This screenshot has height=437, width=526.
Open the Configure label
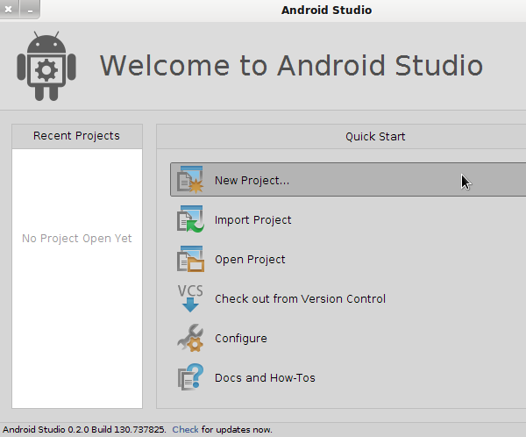(x=241, y=338)
